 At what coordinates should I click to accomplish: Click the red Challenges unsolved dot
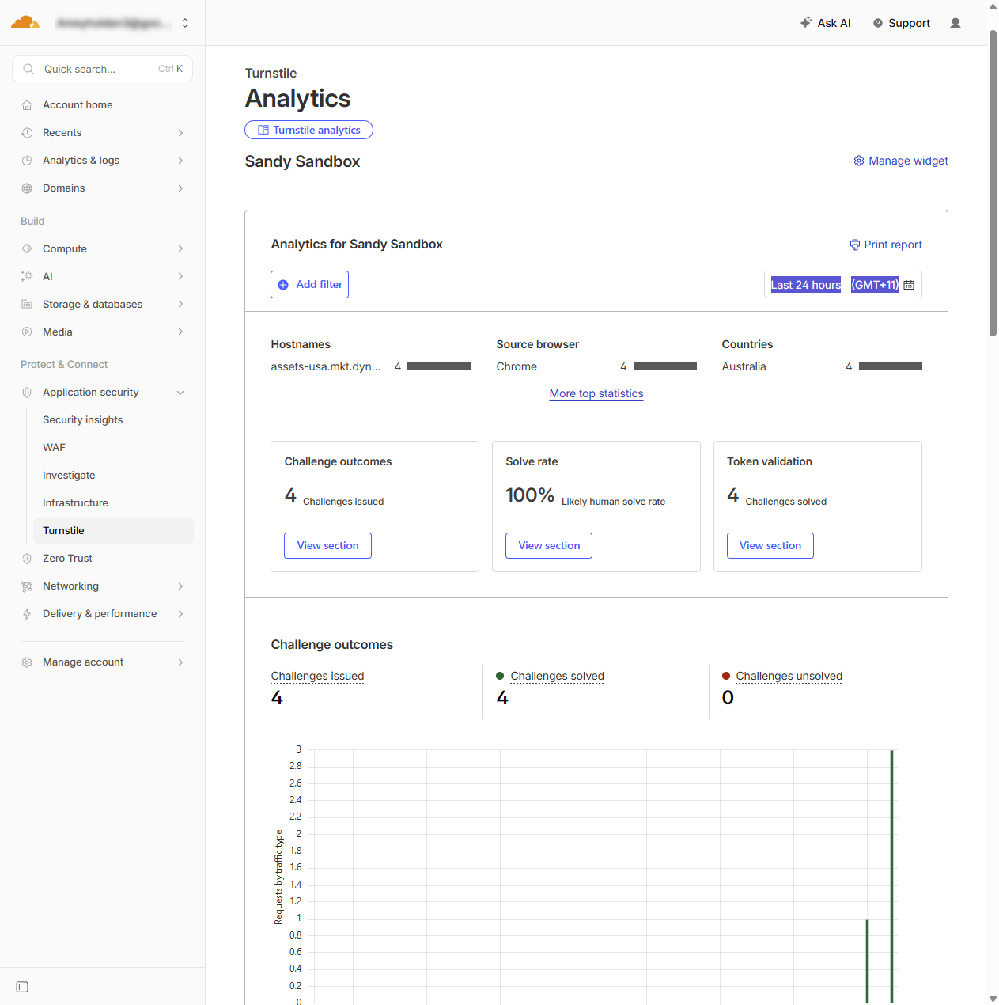click(x=726, y=676)
